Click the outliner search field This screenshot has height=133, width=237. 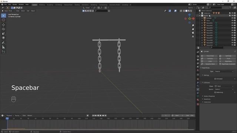tap(215, 7)
